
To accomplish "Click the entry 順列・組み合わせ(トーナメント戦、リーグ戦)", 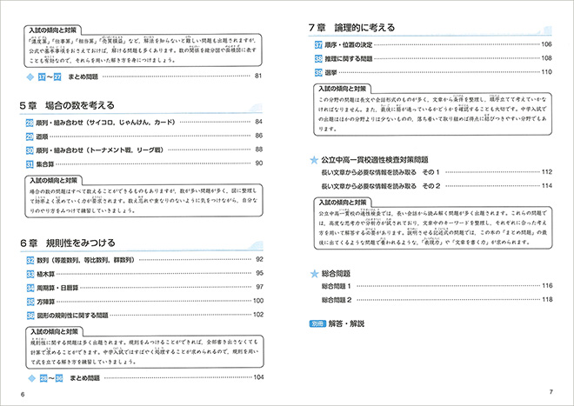I will coord(99,150).
